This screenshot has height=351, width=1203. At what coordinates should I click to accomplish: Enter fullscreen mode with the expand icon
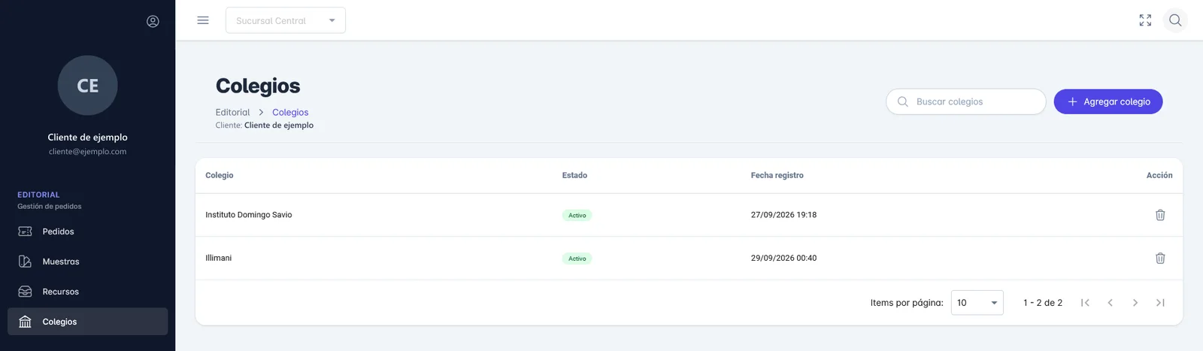[x=1145, y=20]
